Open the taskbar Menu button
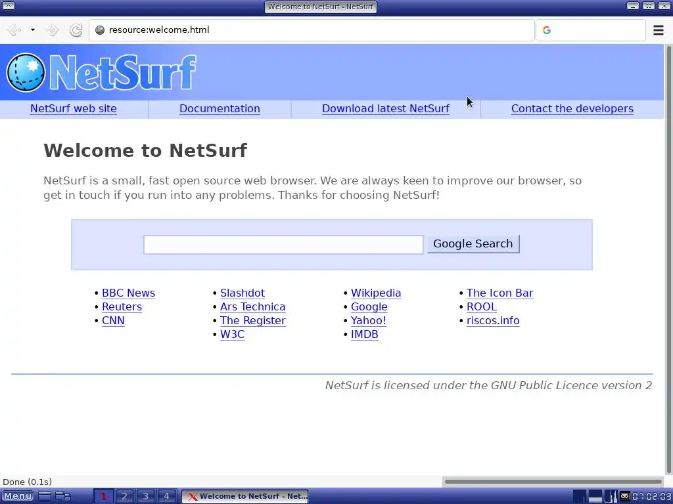The width and height of the screenshot is (673, 504). 18,496
